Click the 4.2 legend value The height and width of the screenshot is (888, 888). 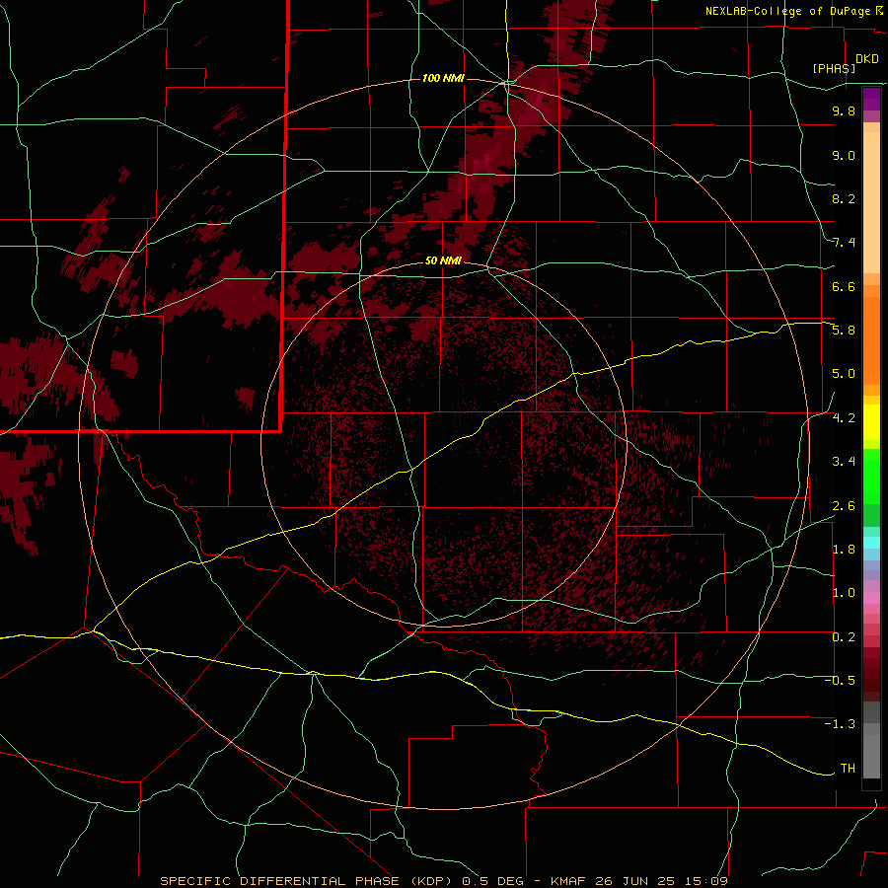tap(844, 418)
